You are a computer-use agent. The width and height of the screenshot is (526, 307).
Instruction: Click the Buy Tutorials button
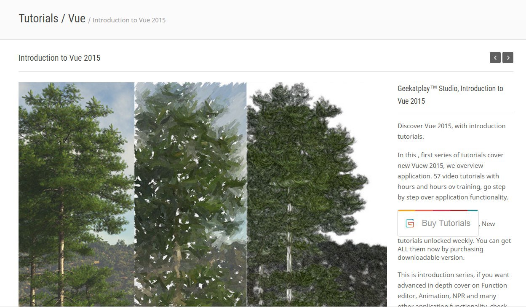(x=438, y=223)
